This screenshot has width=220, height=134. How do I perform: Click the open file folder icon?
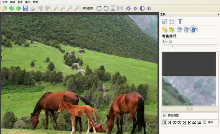pyautogui.click(x=4, y=8)
